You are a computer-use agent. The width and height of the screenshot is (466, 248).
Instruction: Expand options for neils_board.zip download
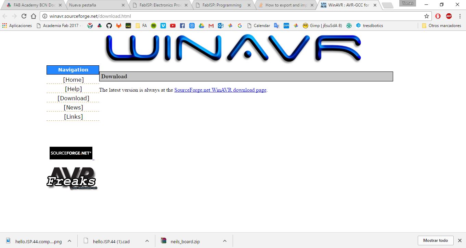coord(225,241)
